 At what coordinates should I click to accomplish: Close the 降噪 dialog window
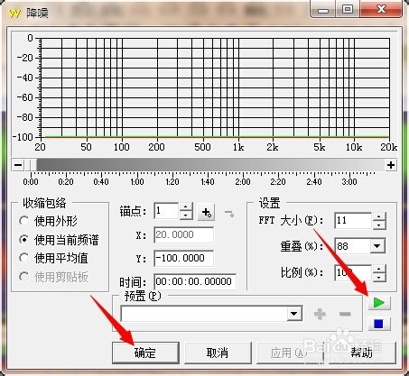click(381, 10)
